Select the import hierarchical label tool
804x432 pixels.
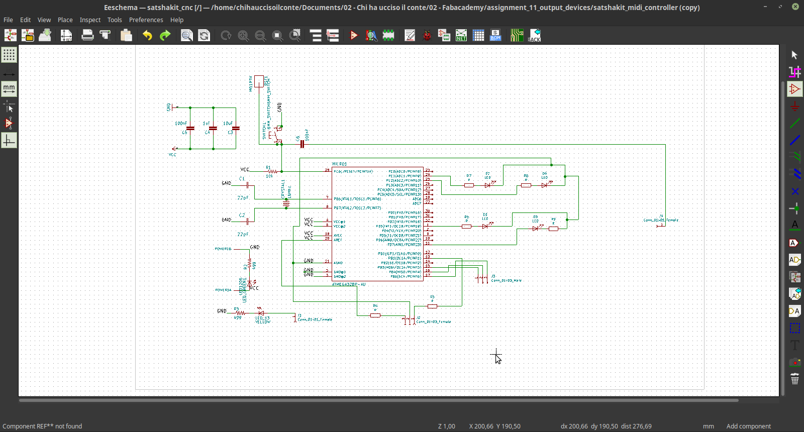(x=794, y=294)
